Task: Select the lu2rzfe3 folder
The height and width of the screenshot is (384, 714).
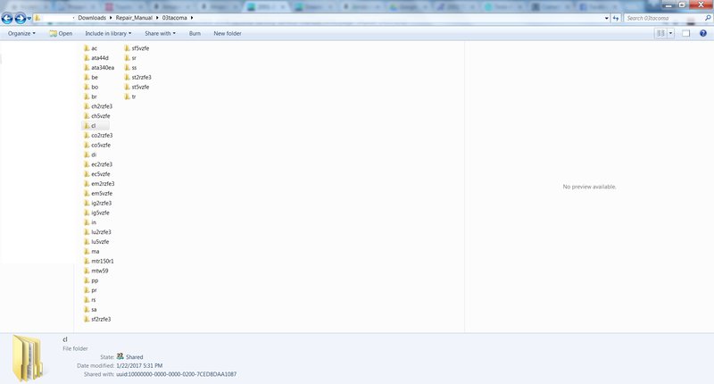Action: pos(97,232)
